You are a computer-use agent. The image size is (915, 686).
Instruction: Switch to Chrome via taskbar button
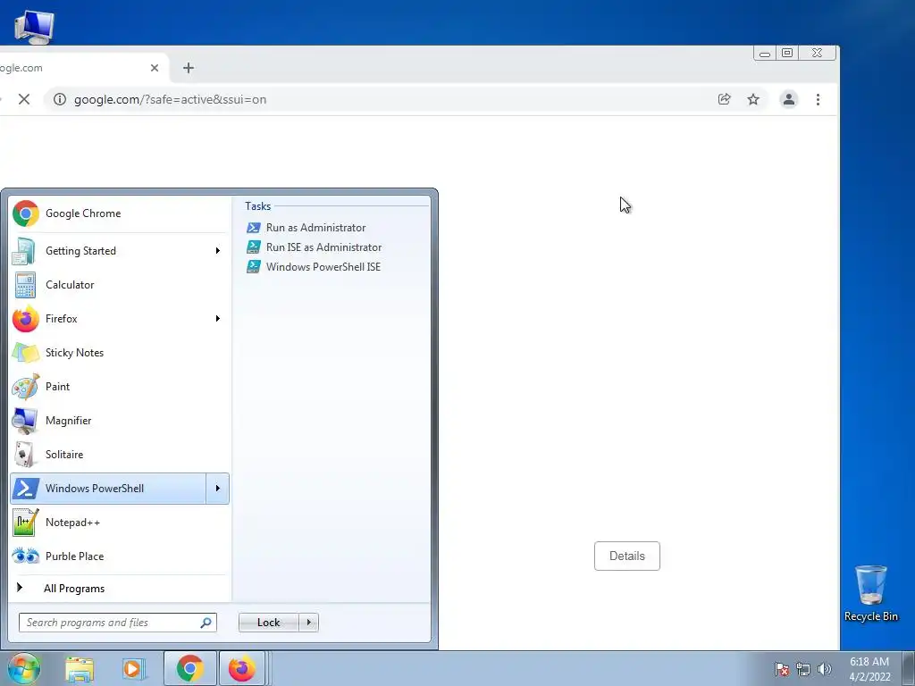point(190,668)
